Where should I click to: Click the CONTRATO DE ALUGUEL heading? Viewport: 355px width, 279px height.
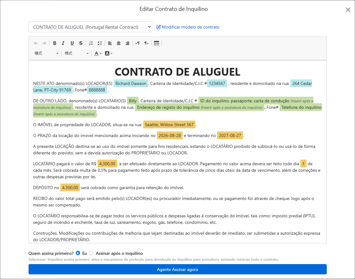[x=178, y=72]
